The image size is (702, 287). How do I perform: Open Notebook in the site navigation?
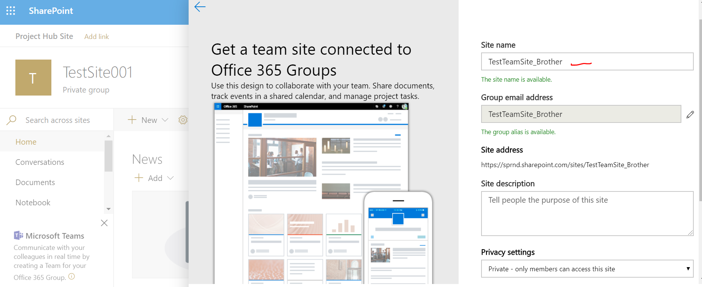tap(33, 203)
